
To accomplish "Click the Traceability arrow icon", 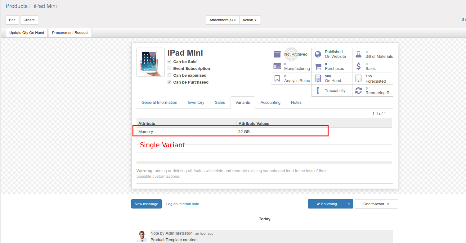I will 318,90.
